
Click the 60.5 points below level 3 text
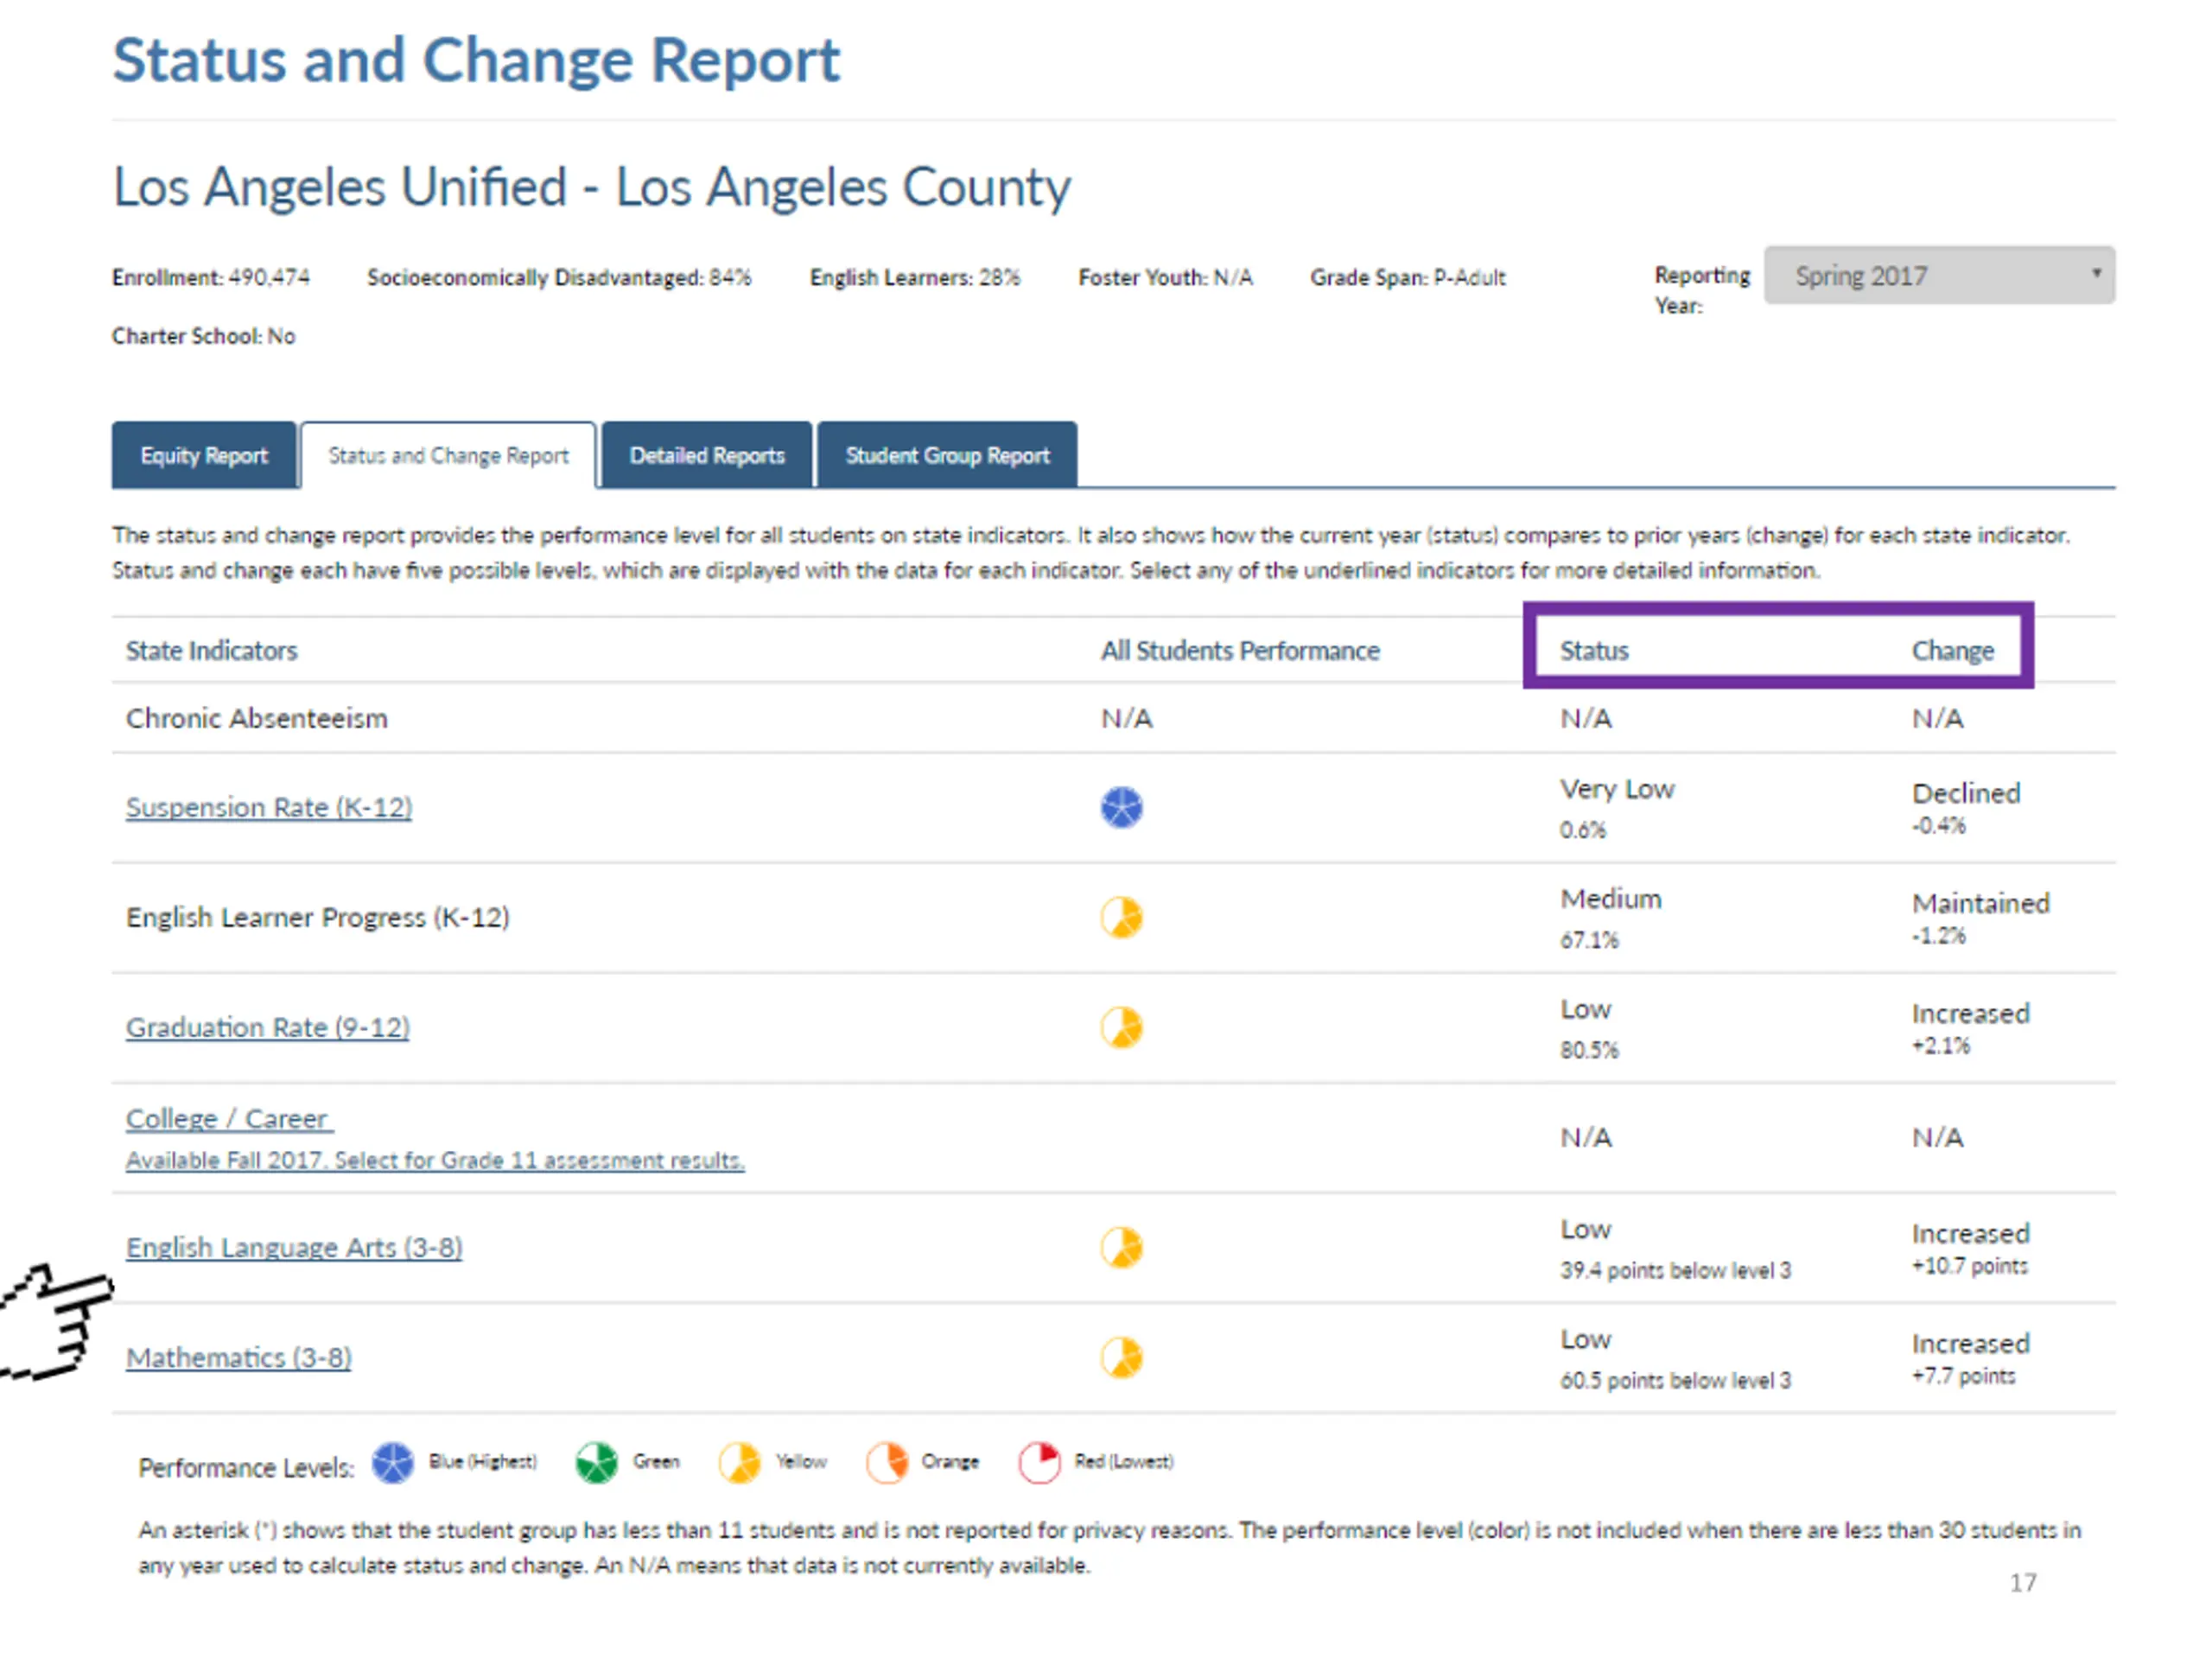pos(1675,1380)
